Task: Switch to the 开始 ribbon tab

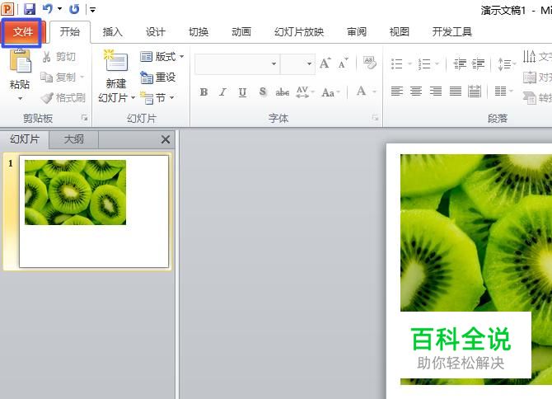Action: tap(70, 32)
